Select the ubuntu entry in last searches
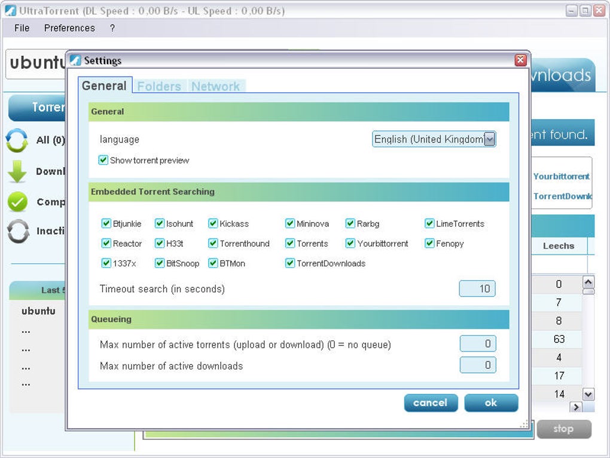610x458 pixels. click(x=38, y=311)
